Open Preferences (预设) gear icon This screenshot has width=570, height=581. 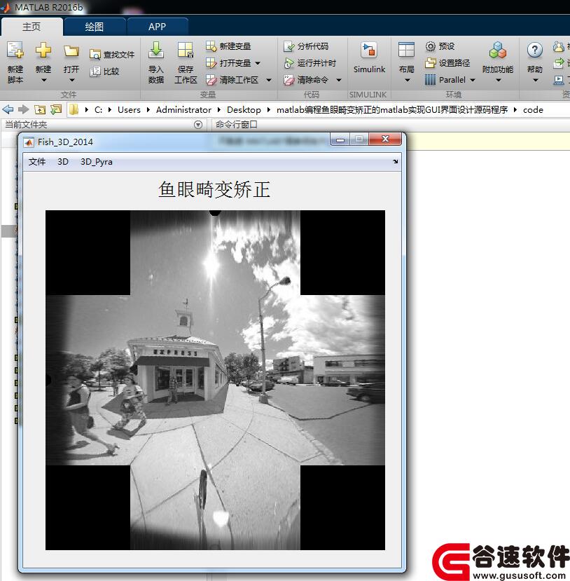tap(430, 46)
